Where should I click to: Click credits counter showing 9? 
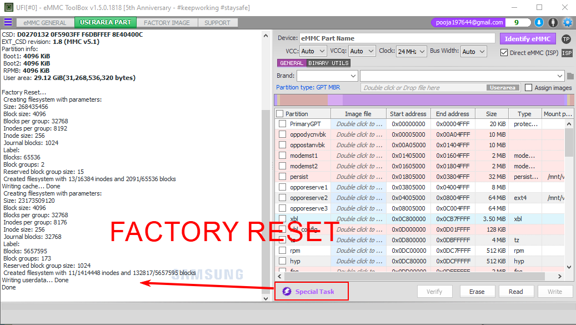coord(517,22)
